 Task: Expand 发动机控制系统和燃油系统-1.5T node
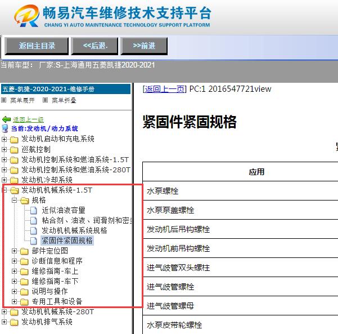[x=4, y=159]
